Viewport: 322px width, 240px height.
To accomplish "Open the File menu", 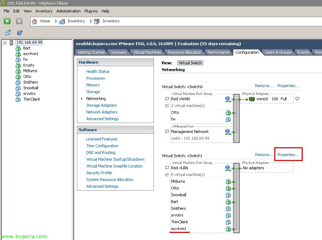I will [x=6, y=11].
